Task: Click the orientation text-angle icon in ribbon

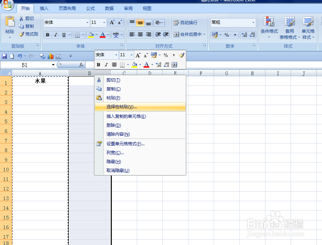Action: pyautogui.click(x=158, y=22)
